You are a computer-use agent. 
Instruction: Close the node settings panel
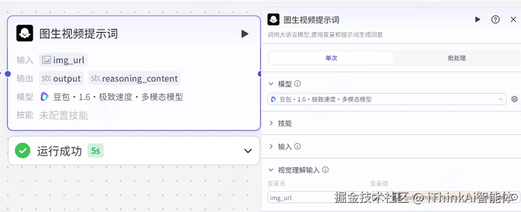click(514, 19)
